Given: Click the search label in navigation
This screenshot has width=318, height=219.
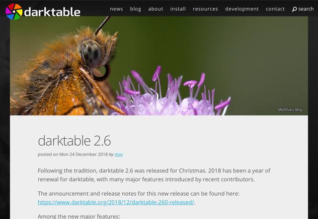Looking at the screenshot, I should click(x=306, y=9).
